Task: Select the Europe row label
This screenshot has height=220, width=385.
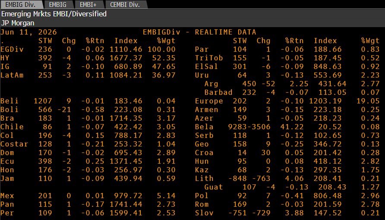Action: [209, 101]
